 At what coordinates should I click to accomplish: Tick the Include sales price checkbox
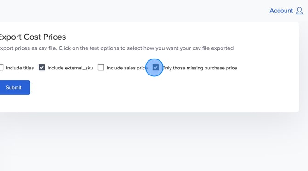coord(101,67)
